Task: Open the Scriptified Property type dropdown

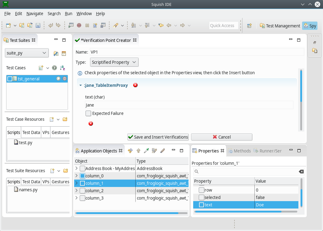Action: [x=114, y=62]
